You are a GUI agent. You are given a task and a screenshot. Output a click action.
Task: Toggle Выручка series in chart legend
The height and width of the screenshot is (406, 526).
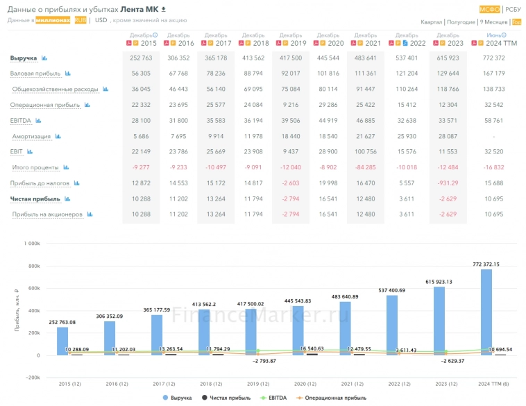coord(176,397)
